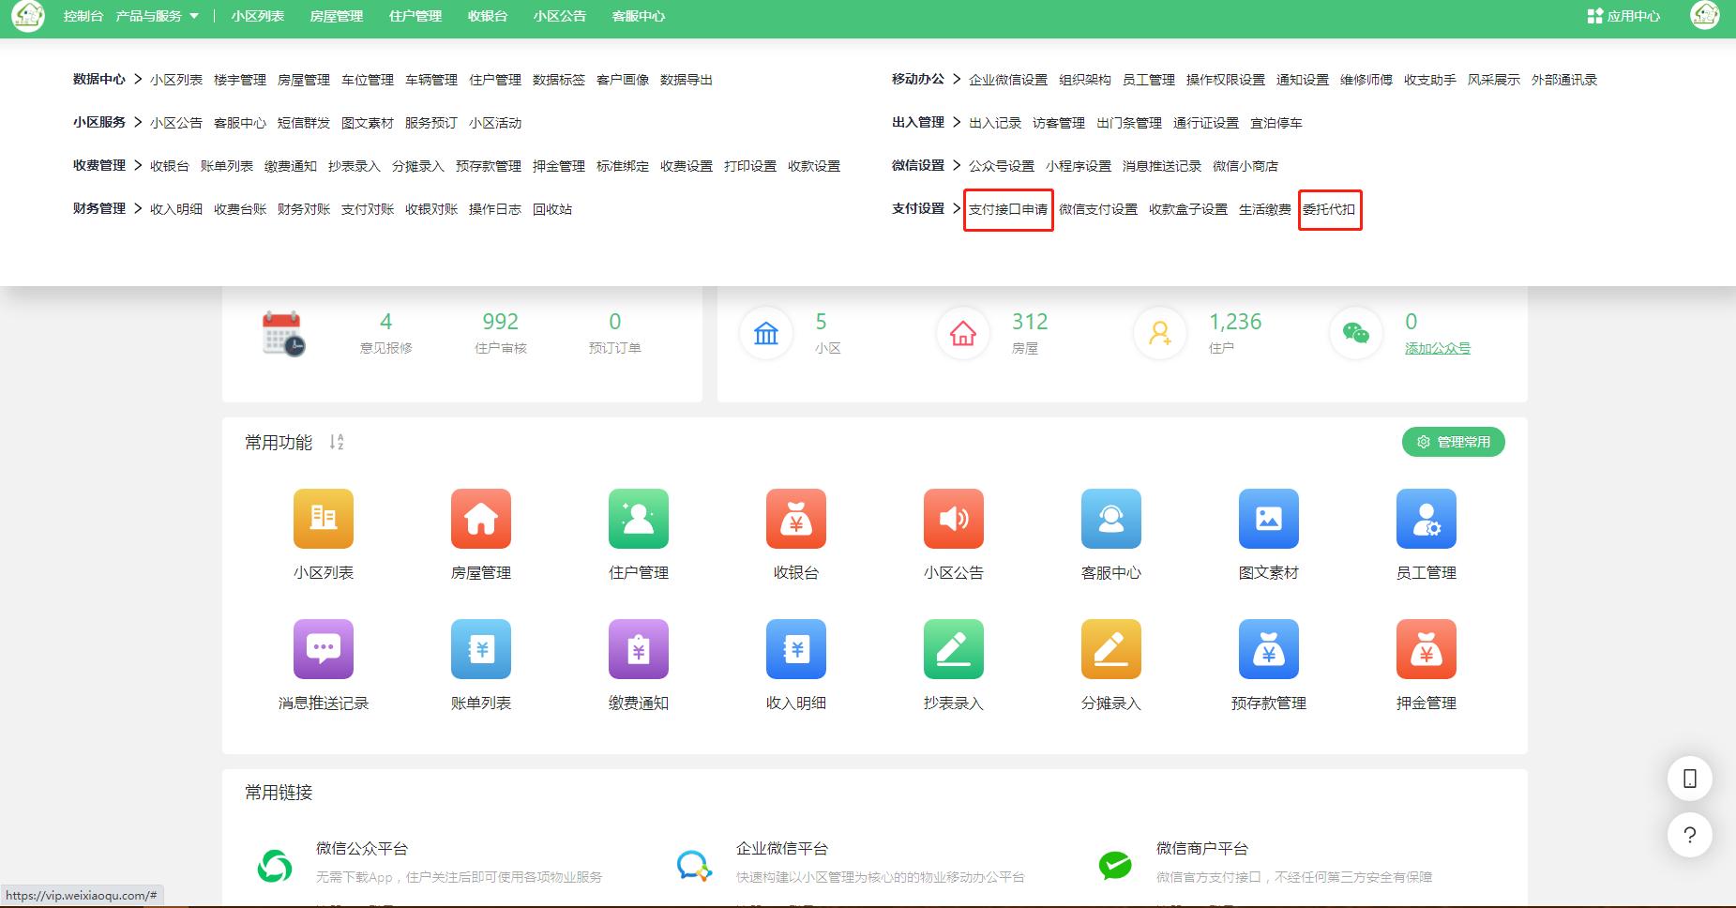Open the 员工管理 staff management icon
This screenshot has height=908, width=1736.
point(1426,519)
